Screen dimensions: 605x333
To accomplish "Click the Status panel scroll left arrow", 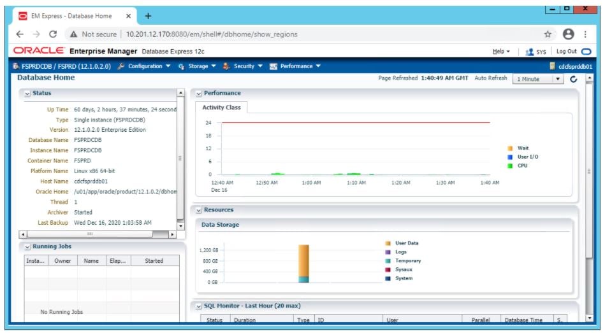I will tap(23, 234).
